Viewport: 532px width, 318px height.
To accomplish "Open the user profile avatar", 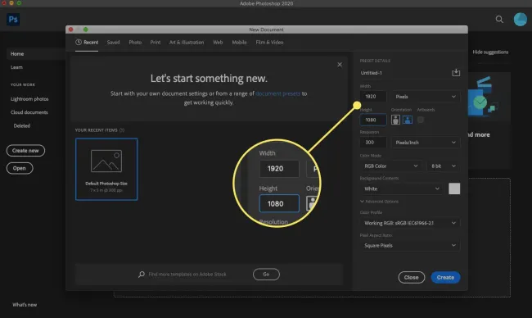I will click(520, 20).
